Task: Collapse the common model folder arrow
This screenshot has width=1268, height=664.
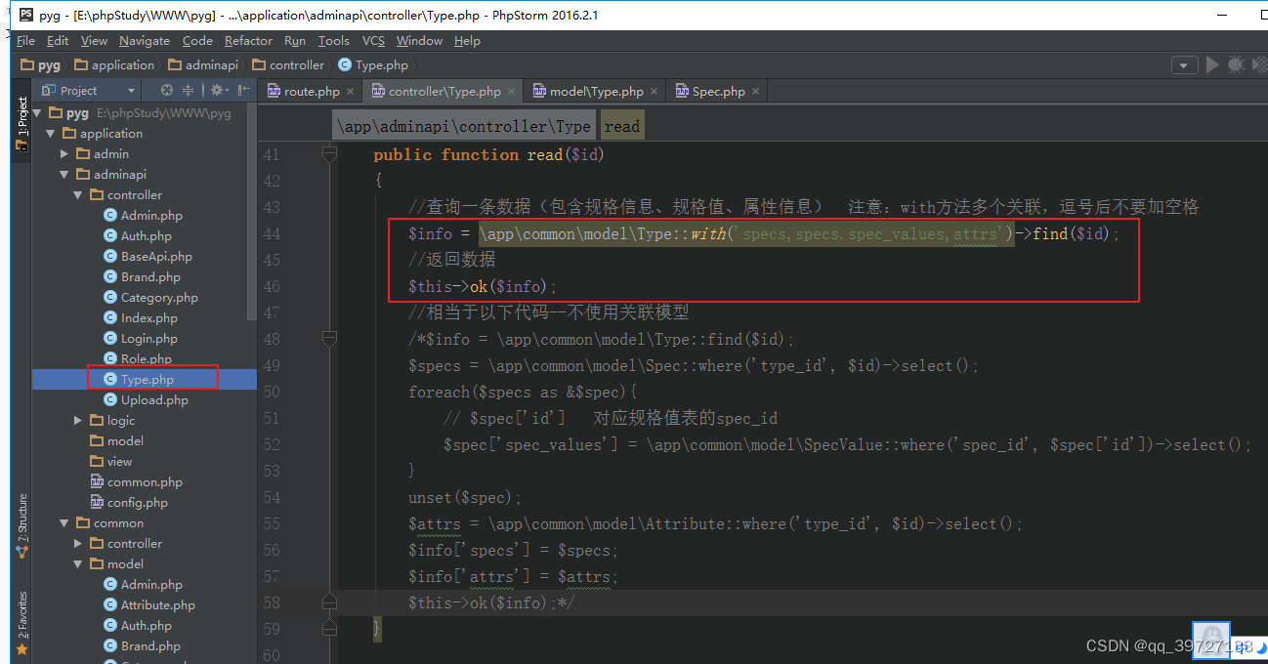Action: point(77,564)
